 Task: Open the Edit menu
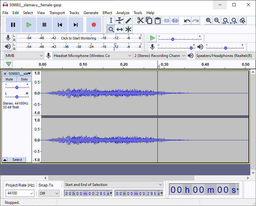tap(16, 13)
